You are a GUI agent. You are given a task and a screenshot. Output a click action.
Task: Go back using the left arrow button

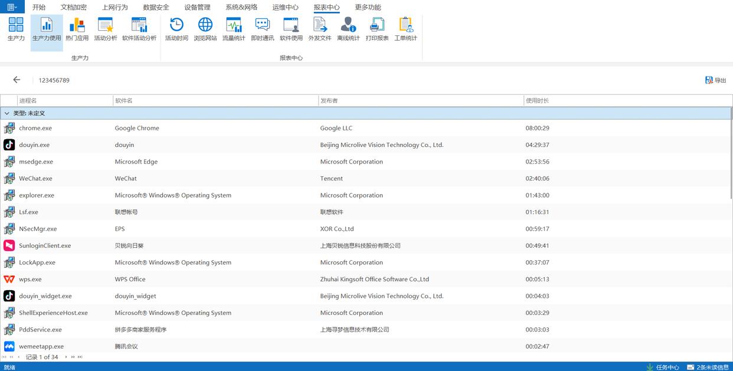pos(17,80)
